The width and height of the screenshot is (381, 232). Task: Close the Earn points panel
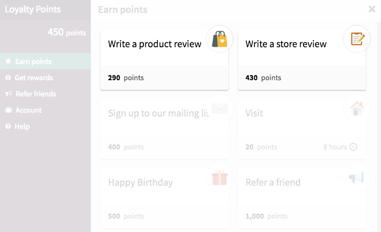[x=372, y=9]
